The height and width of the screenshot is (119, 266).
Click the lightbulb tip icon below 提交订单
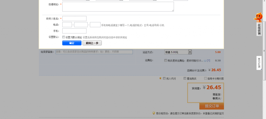pos(154,113)
